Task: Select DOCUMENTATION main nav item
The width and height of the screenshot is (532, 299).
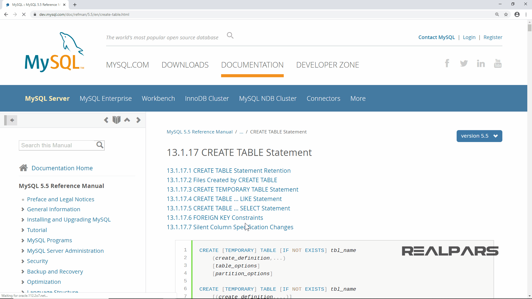Action: coord(252,65)
